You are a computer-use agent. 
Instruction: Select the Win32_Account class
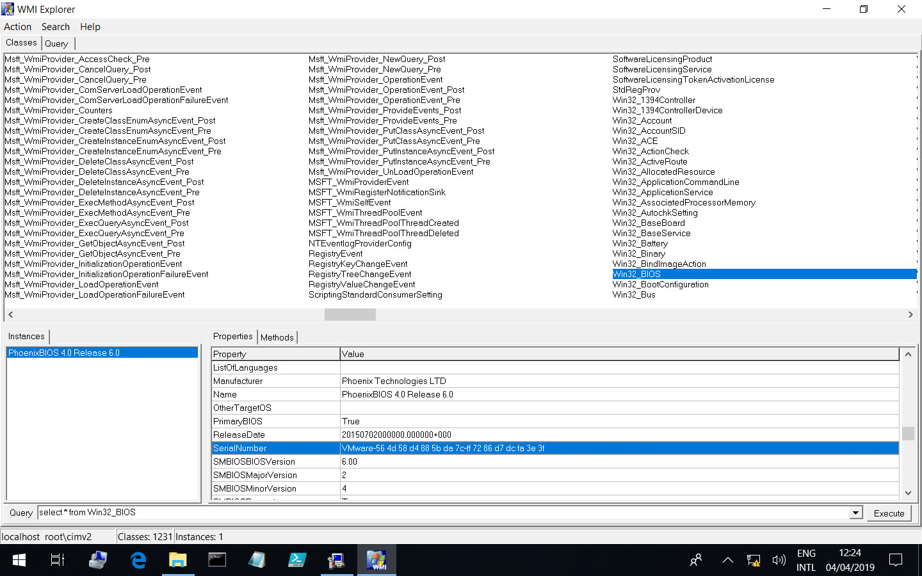[642, 120]
